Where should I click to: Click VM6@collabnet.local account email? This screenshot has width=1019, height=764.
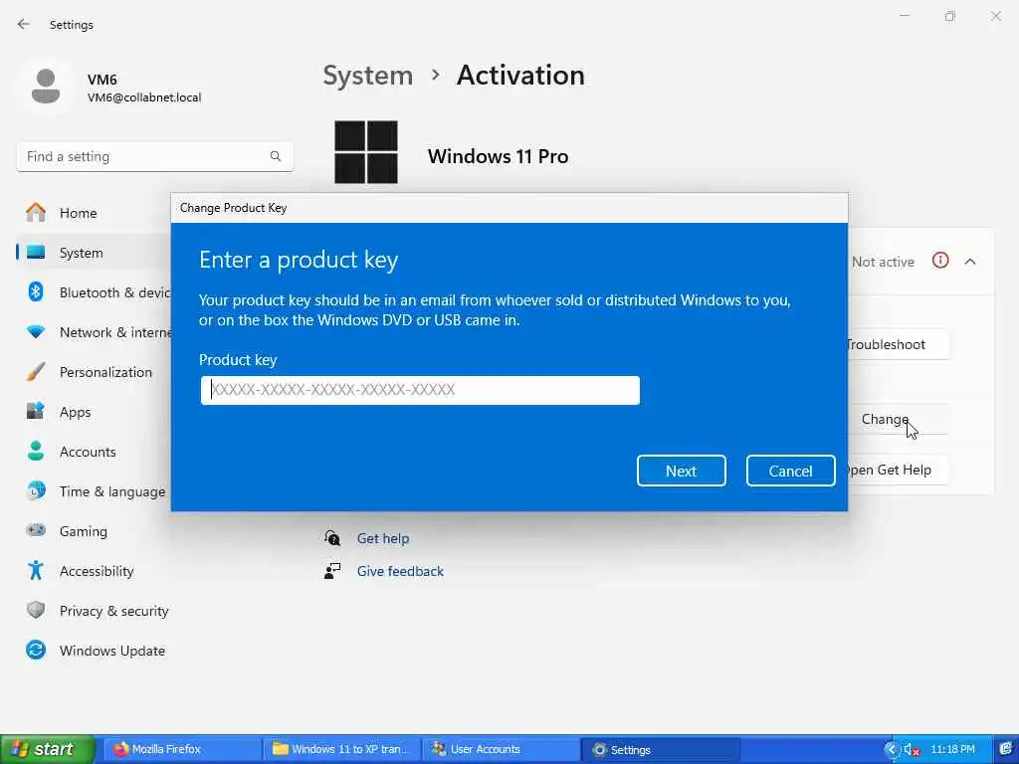144,97
